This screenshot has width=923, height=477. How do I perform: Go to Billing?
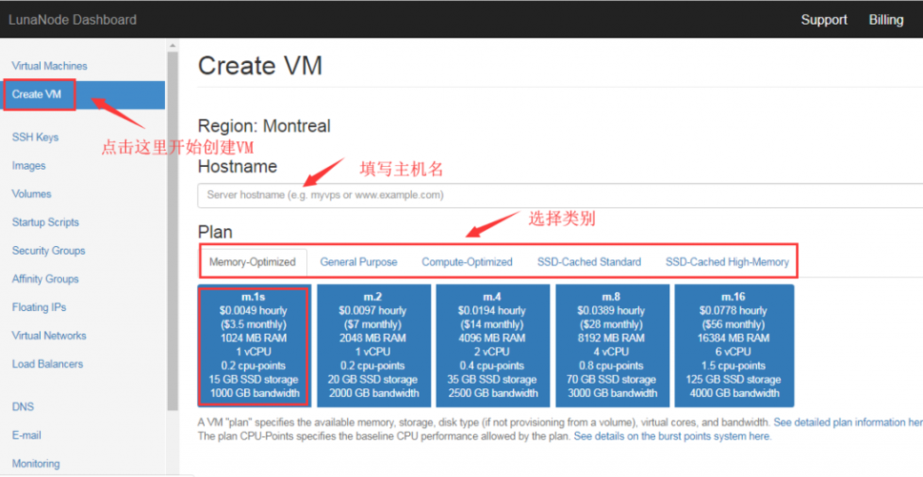(x=886, y=19)
